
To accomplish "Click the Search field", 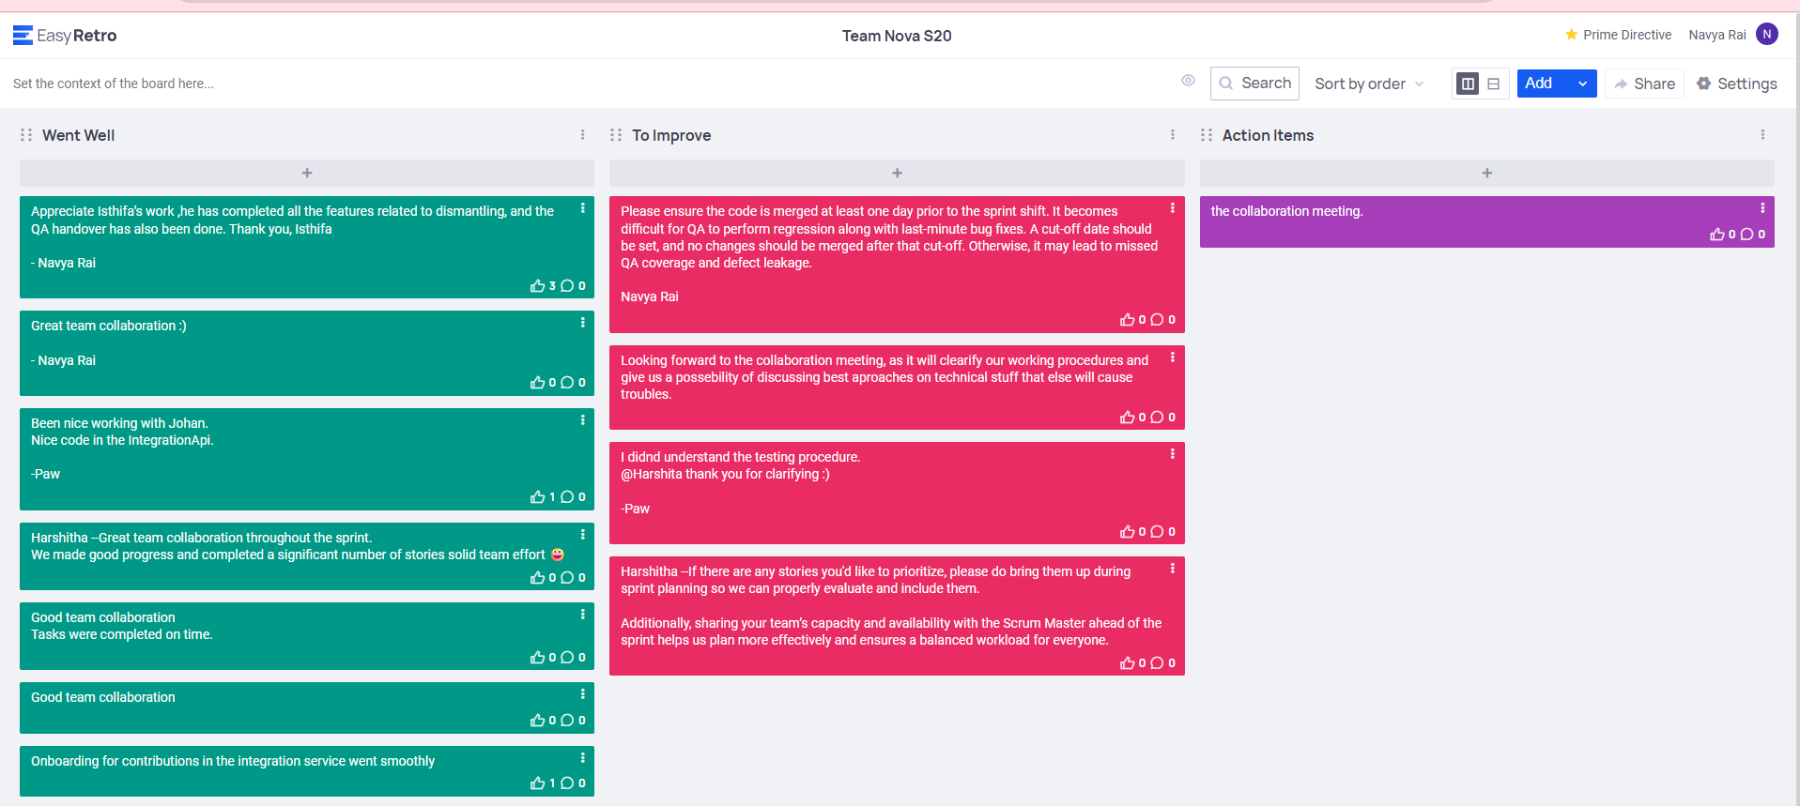I will click(x=1254, y=84).
